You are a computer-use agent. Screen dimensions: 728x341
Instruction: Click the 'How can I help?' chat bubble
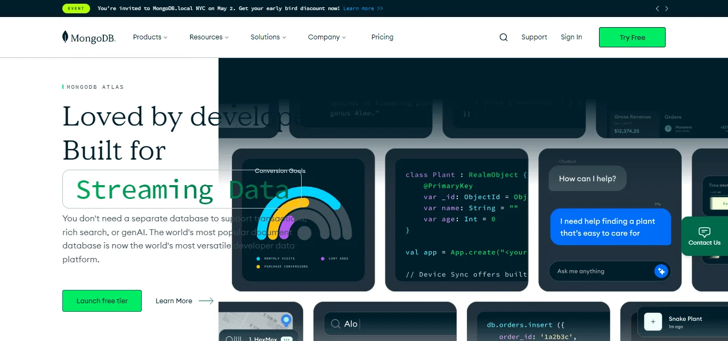click(587, 179)
